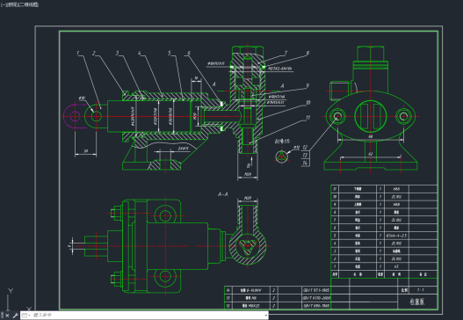Select balloon number 7 leader text
Image resolution: width=463 pixels, height=320 pixels.
286,53
